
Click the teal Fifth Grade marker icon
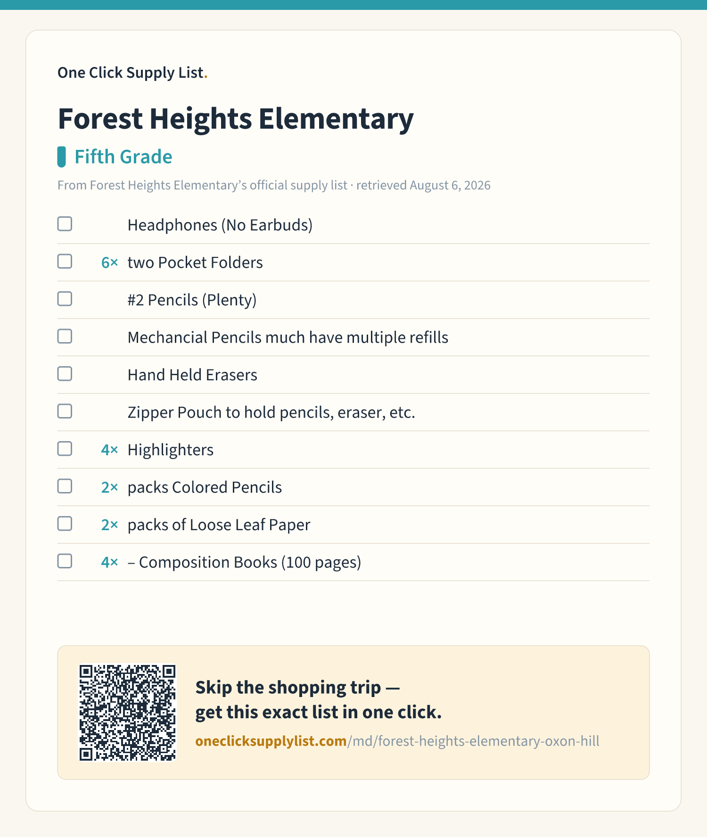(61, 157)
